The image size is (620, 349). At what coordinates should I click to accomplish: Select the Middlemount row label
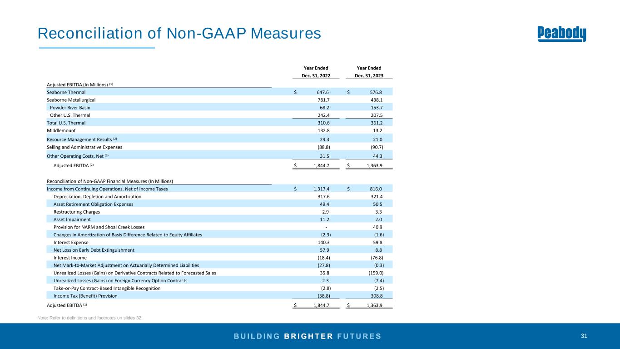(x=61, y=130)
